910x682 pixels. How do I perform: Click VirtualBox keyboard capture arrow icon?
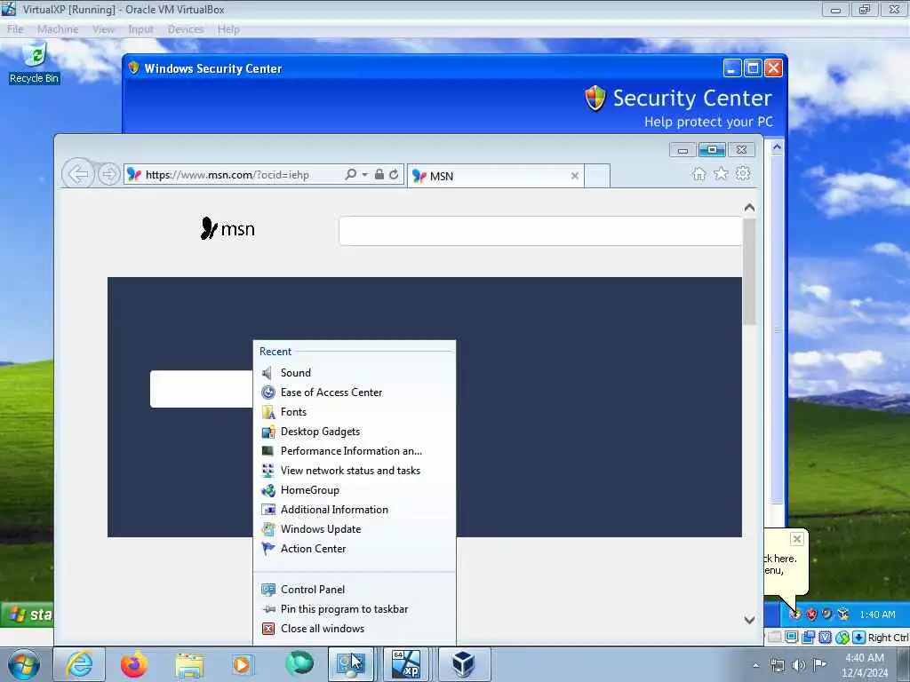tap(859, 638)
